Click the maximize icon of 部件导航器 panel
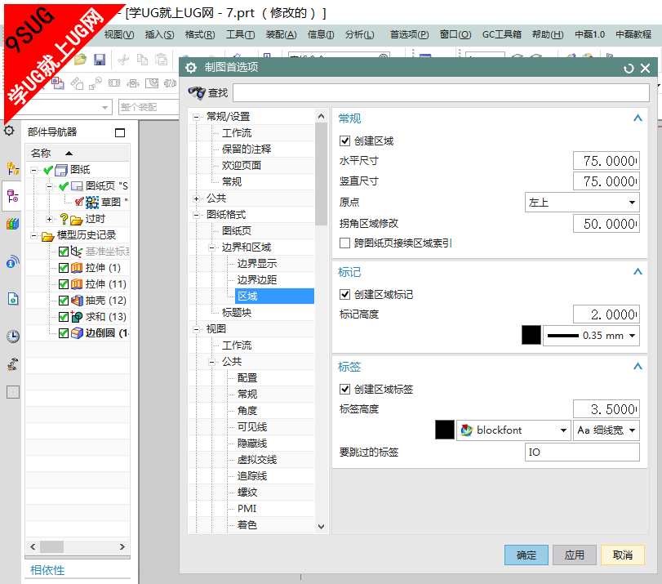 [120, 132]
